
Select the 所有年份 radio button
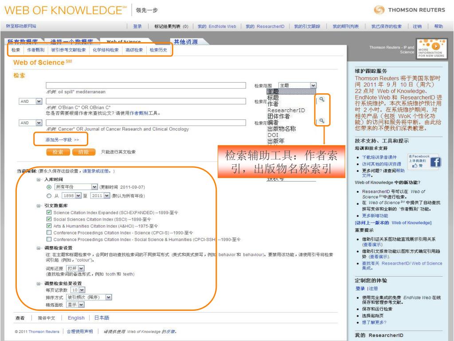(49, 187)
